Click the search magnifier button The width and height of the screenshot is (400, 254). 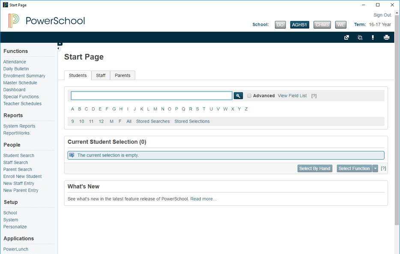pyautogui.click(x=238, y=96)
